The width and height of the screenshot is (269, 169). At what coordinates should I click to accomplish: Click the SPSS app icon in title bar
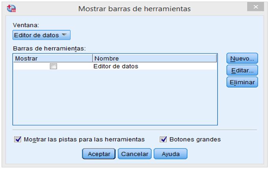(11, 8)
